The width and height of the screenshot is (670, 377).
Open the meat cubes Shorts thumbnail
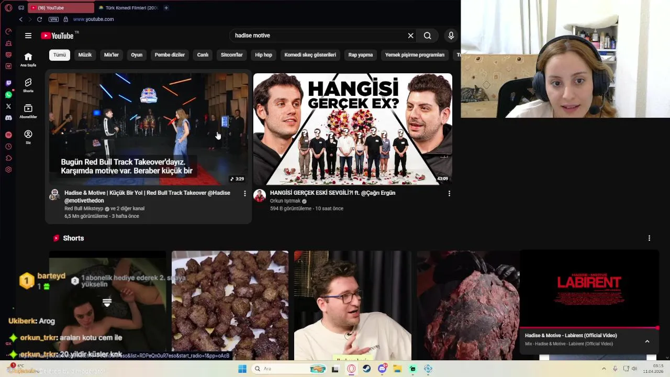[x=230, y=305]
